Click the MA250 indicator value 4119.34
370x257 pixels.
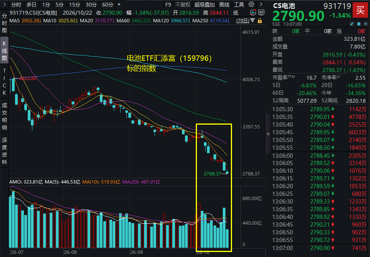coord(220,21)
